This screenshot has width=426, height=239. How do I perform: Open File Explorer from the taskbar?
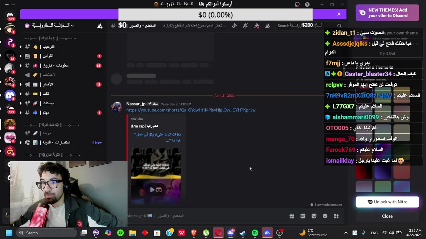click(x=133, y=233)
